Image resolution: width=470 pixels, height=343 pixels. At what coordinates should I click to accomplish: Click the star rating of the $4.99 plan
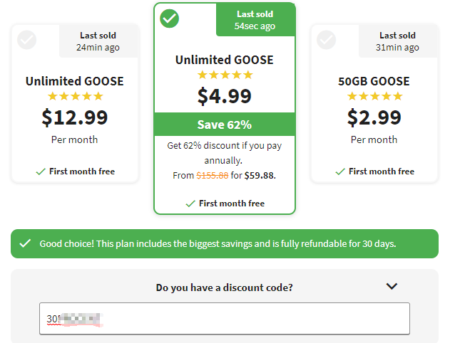pos(225,75)
